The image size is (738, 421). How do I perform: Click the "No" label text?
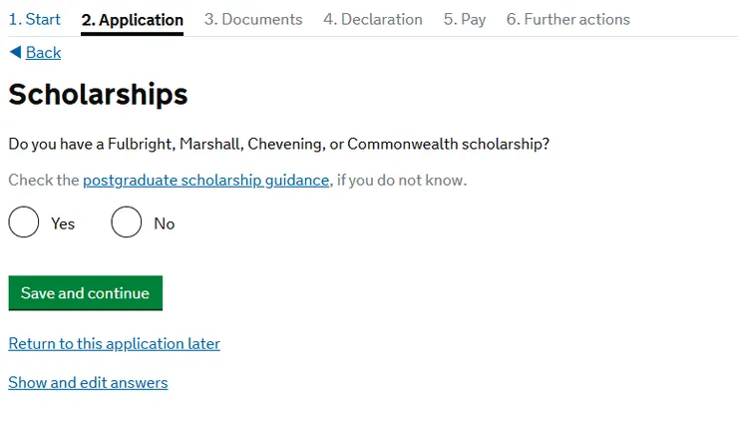coord(165,223)
